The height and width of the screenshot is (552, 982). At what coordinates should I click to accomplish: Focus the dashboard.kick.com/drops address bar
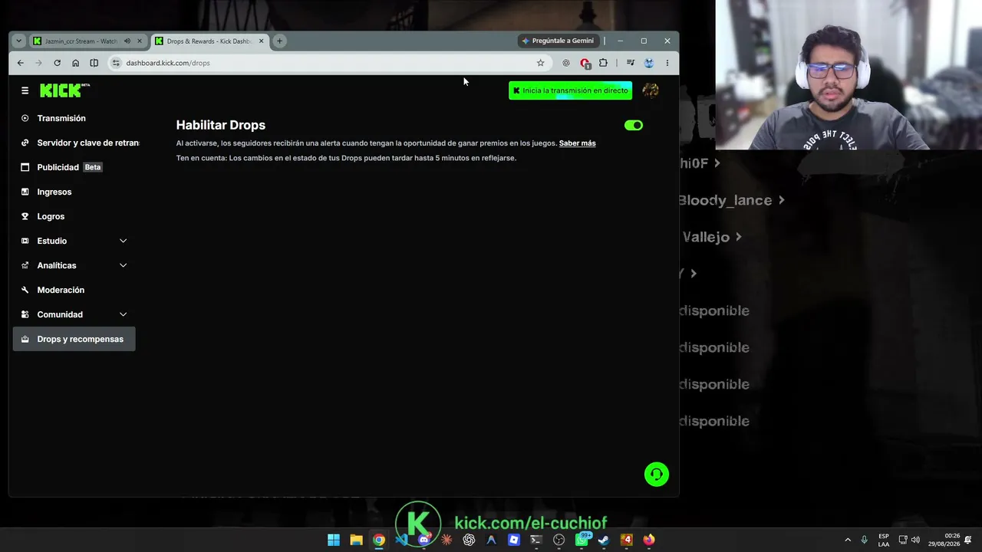coord(330,63)
